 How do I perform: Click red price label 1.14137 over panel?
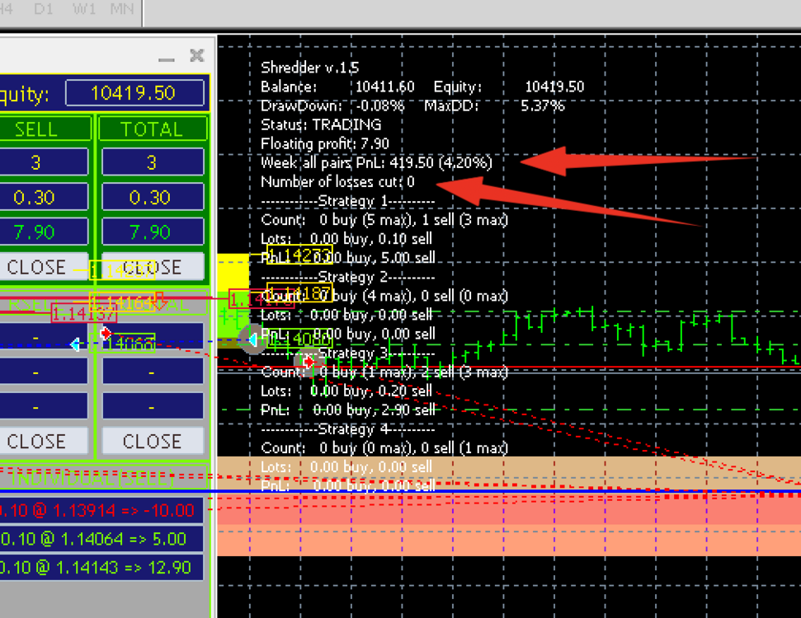point(84,314)
